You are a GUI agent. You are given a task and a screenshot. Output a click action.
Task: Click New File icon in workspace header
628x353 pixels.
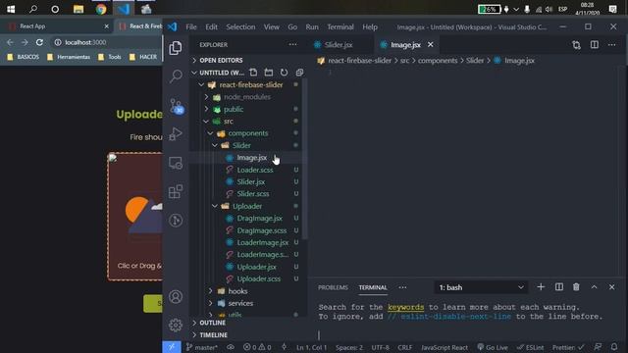click(x=253, y=73)
